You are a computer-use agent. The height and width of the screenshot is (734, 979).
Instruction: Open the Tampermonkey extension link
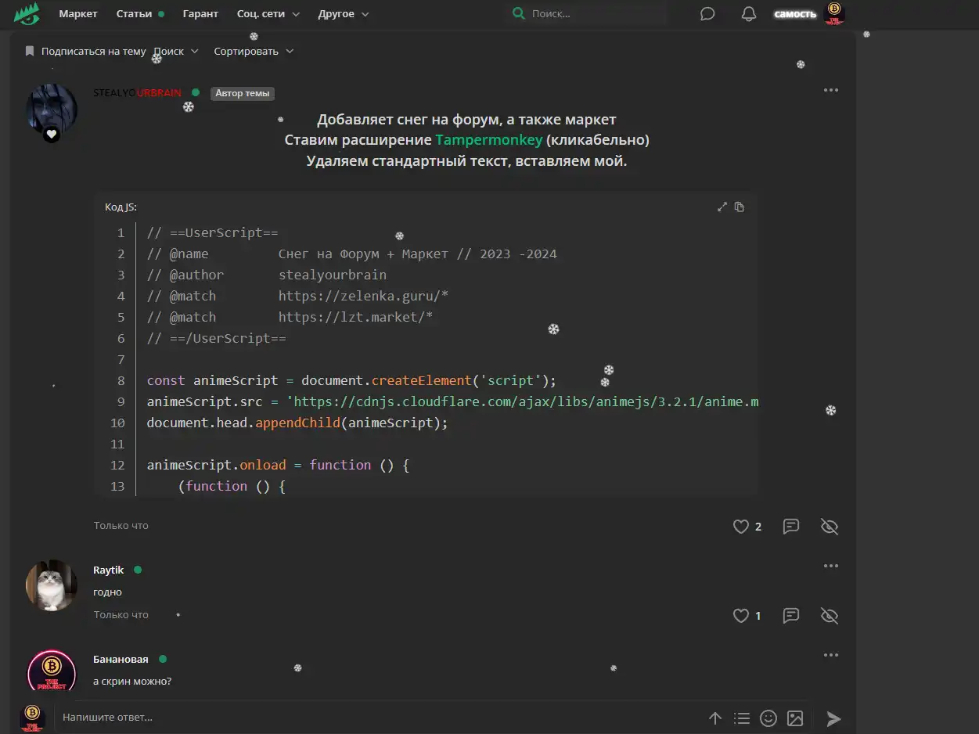click(488, 140)
